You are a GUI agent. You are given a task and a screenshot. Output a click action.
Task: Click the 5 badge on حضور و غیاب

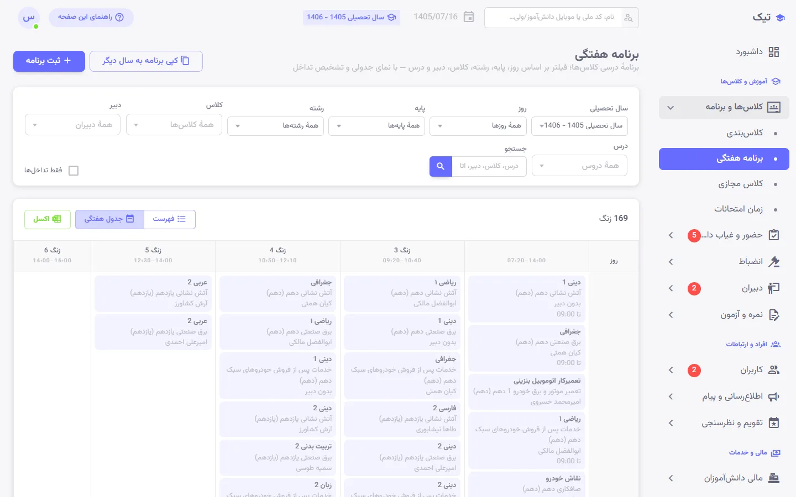(694, 235)
